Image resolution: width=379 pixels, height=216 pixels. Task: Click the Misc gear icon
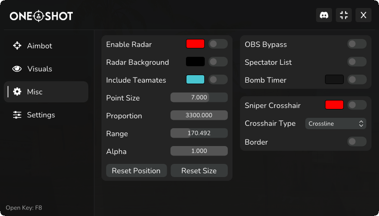pos(17,92)
